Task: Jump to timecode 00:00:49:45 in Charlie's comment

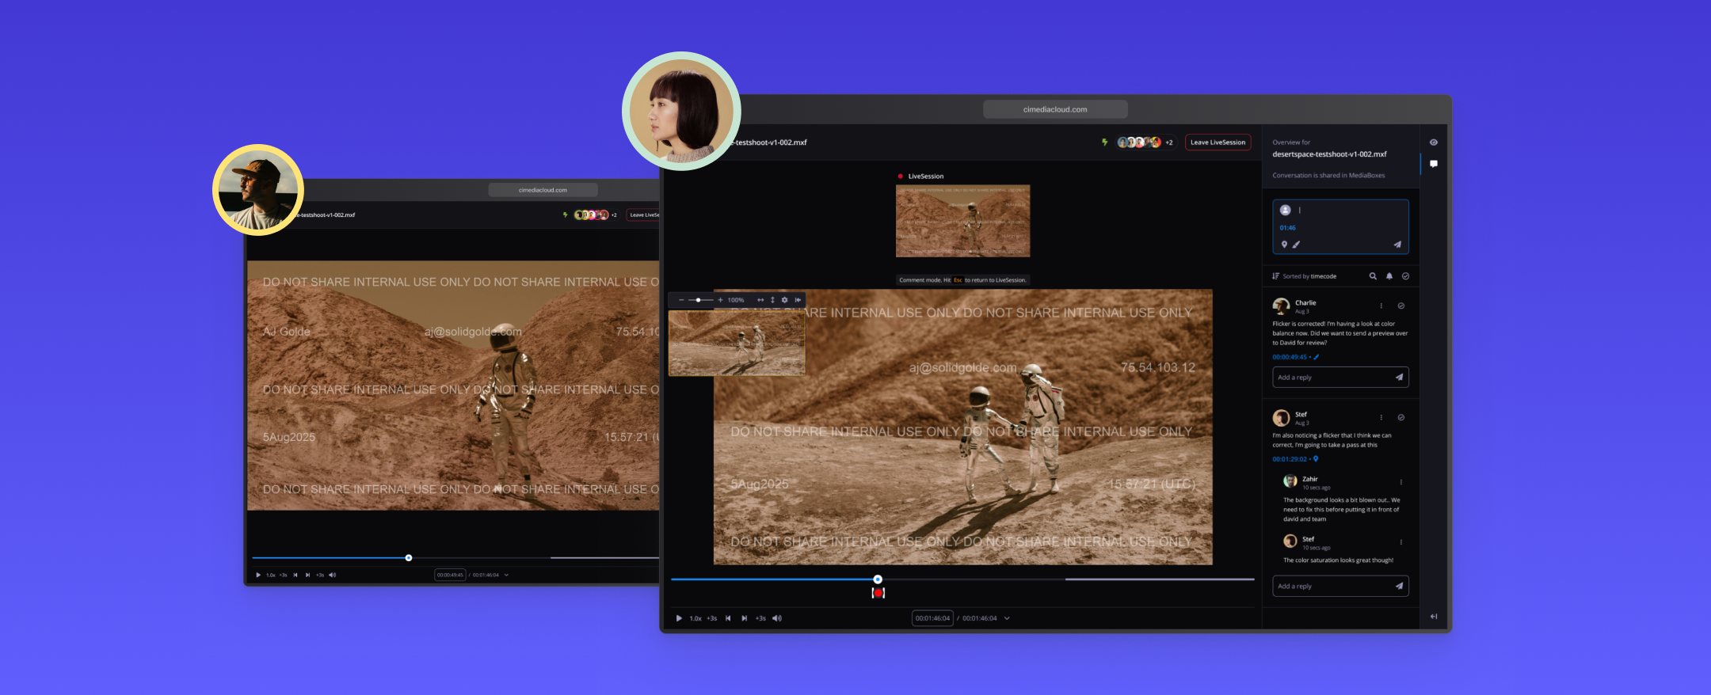Action: [x=1290, y=357]
